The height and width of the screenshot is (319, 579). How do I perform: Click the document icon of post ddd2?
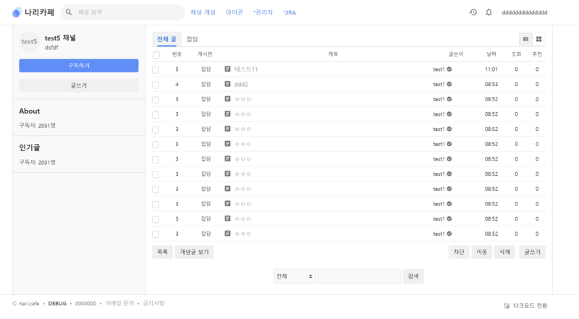click(x=227, y=84)
